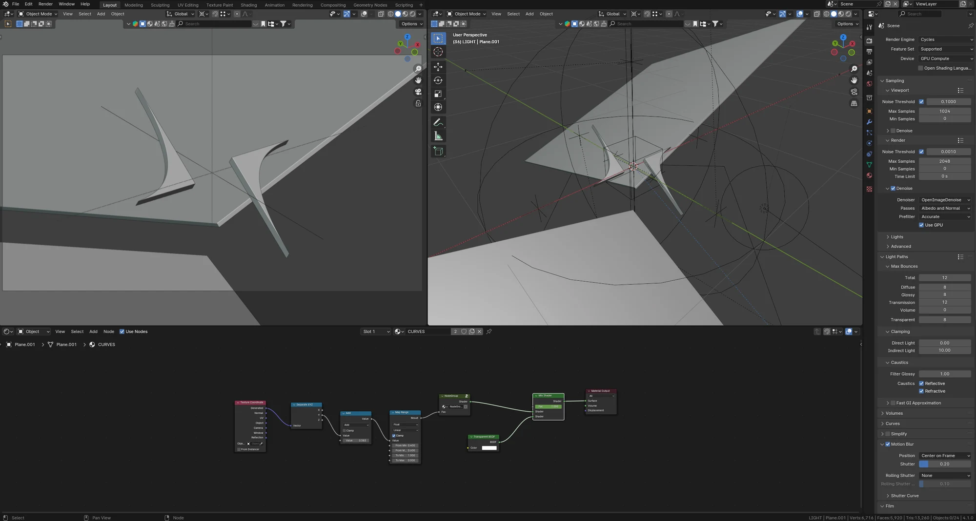Open the Slot 1 dropdown in node editor

(x=376, y=331)
